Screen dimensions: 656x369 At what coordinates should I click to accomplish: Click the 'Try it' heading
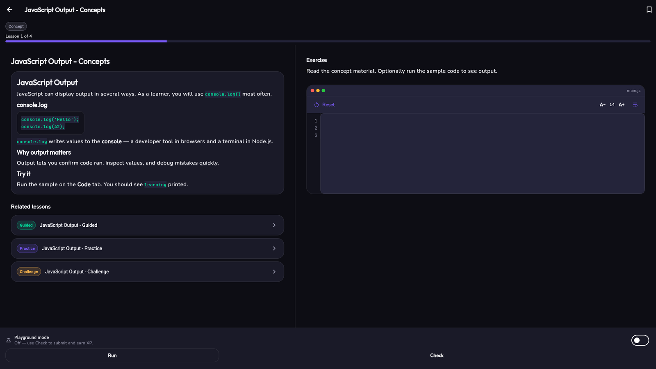pos(23,174)
